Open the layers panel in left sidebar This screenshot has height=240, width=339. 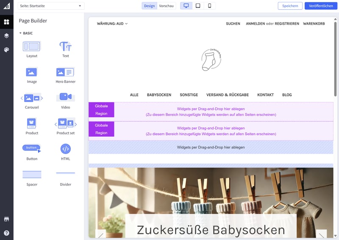tap(6, 36)
